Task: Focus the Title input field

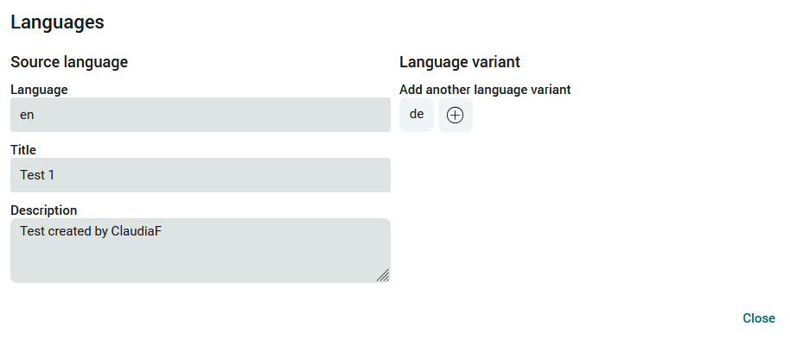Action: pyautogui.click(x=201, y=175)
